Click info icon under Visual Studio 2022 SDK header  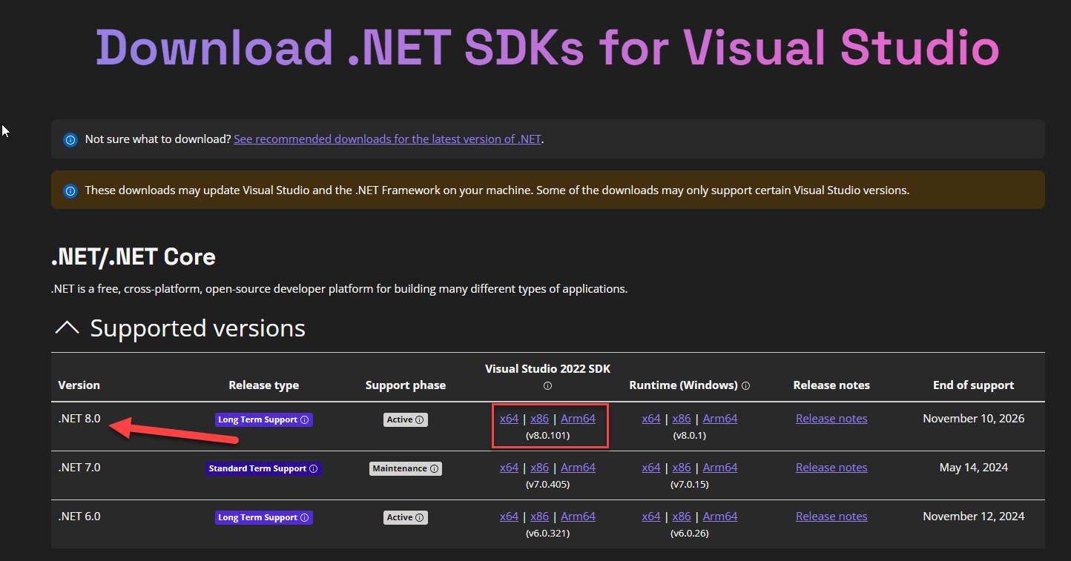point(547,386)
